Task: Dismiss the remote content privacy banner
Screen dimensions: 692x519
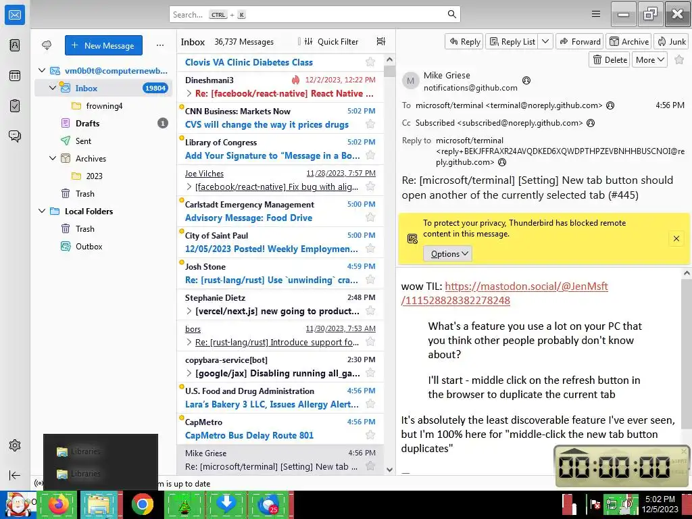Action: point(676,239)
